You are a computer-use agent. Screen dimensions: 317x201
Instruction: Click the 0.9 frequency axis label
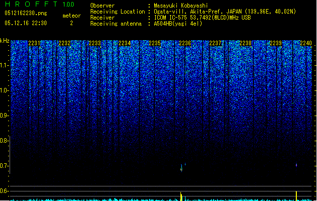point(4,116)
